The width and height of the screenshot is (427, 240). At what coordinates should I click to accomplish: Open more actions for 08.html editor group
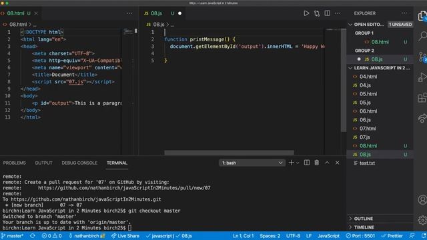(129, 13)
